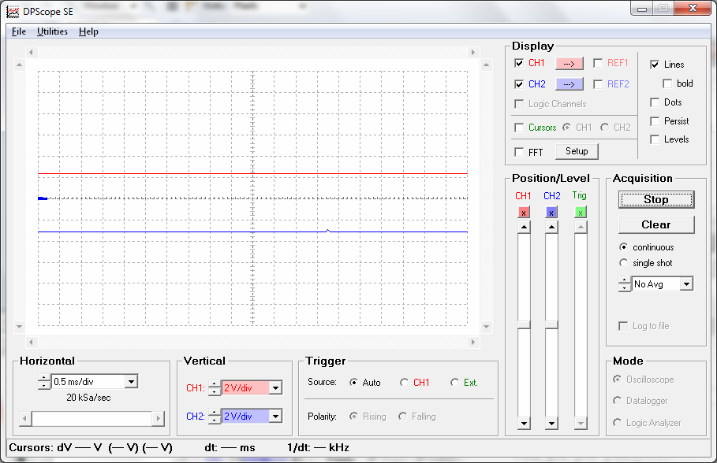
Task: Open the File menu
Action: tap(19, 31)
